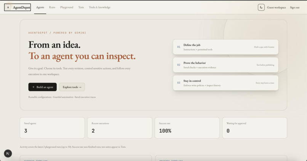This screenshot has width=307, height=161.
Task: Click the Build an agent button
Action: click(x=43, y=87)
